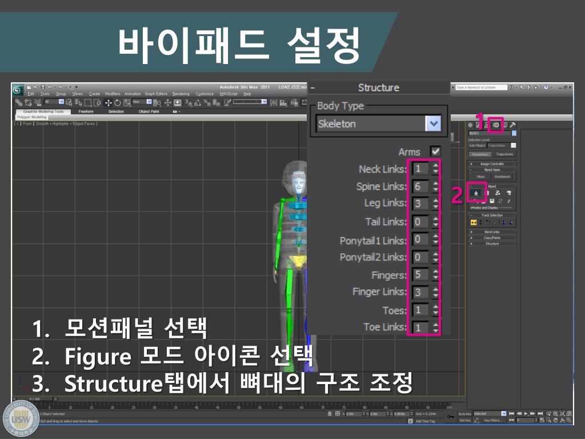Image resolution: width=585 pixels, height=439 pixels.
Task: Open the Animation menu
Action: [x=133, y=94]
